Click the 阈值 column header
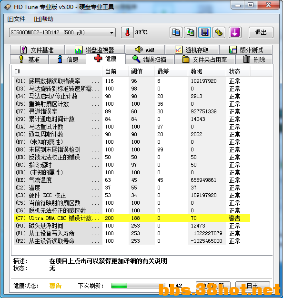This screenshot has height=298, width=283. tap(141, 71)
